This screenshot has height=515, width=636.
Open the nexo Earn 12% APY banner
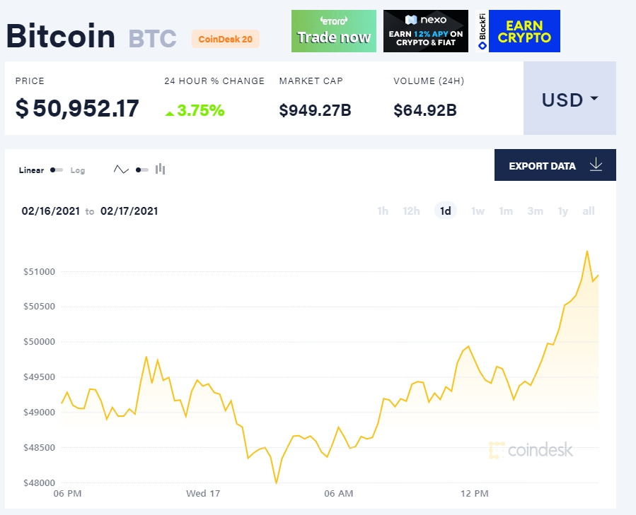click(426, 31)
